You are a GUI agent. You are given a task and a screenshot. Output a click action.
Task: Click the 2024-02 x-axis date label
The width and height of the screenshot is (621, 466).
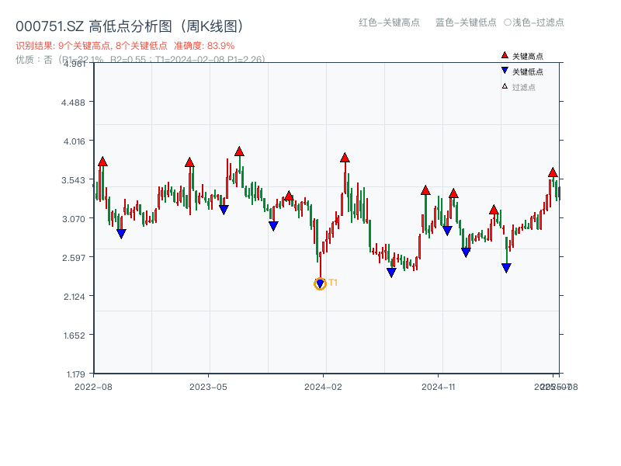point(323,387)
